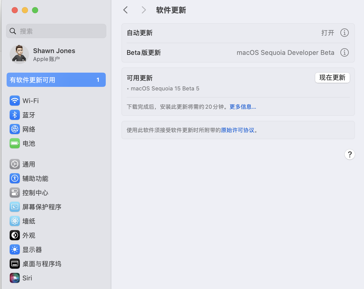
Task: Select 有软件更新可用 sidebar item
Action: coord(56,80)
